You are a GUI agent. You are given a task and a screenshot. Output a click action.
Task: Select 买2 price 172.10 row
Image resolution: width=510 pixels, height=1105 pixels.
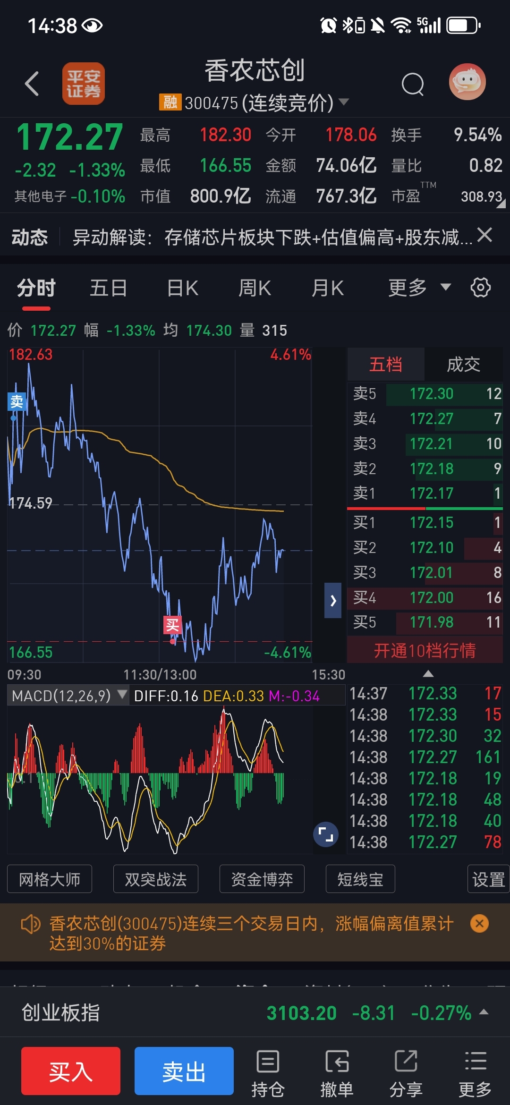click(x=425, y=547)
